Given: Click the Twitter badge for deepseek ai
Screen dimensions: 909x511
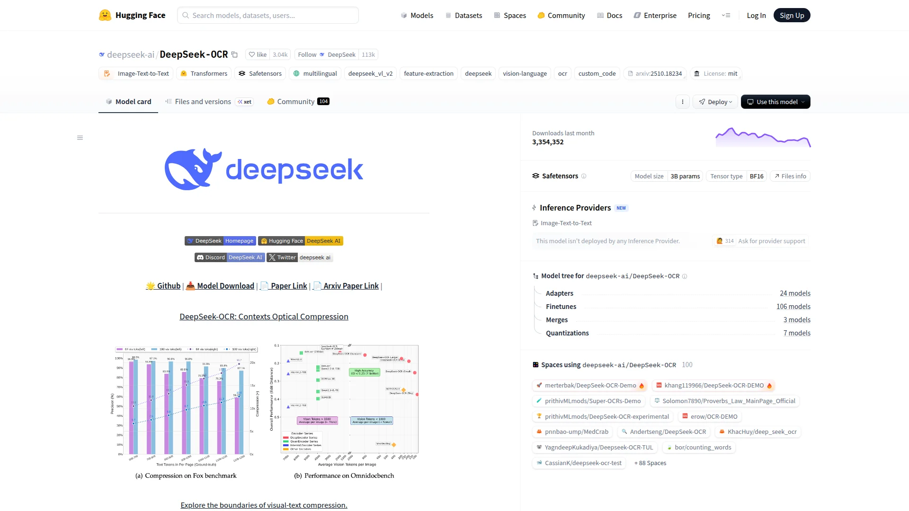Looking at the screenshot, I should 299,257.
